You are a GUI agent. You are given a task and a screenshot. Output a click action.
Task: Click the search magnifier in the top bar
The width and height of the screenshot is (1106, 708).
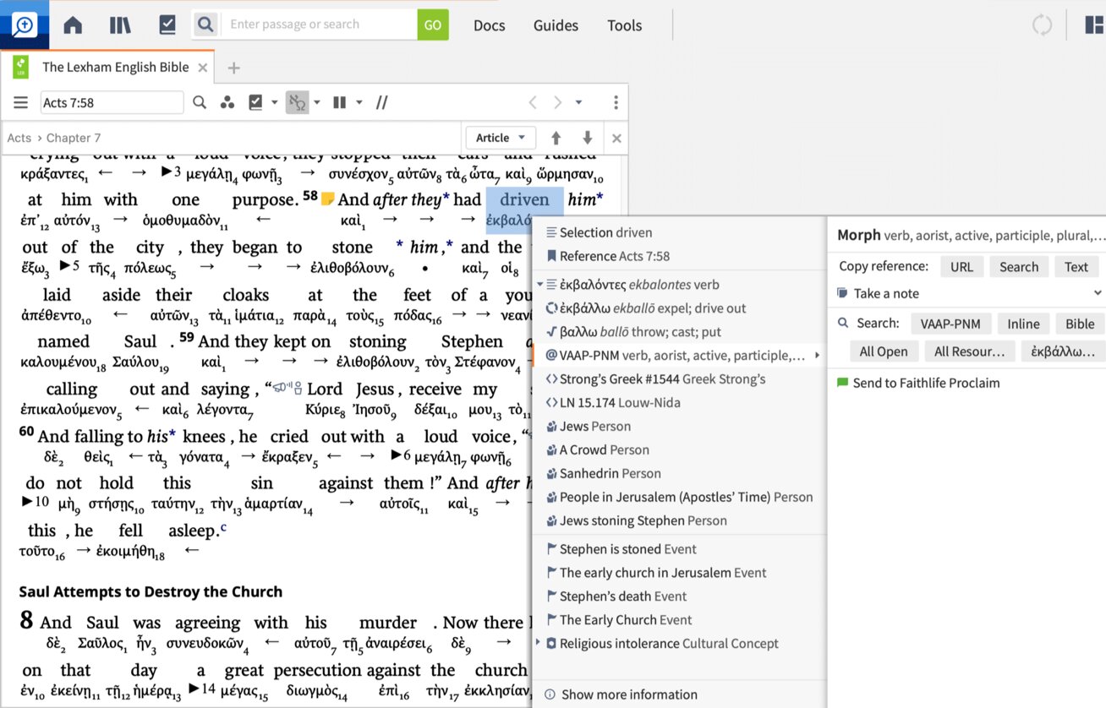click(205, 25)
